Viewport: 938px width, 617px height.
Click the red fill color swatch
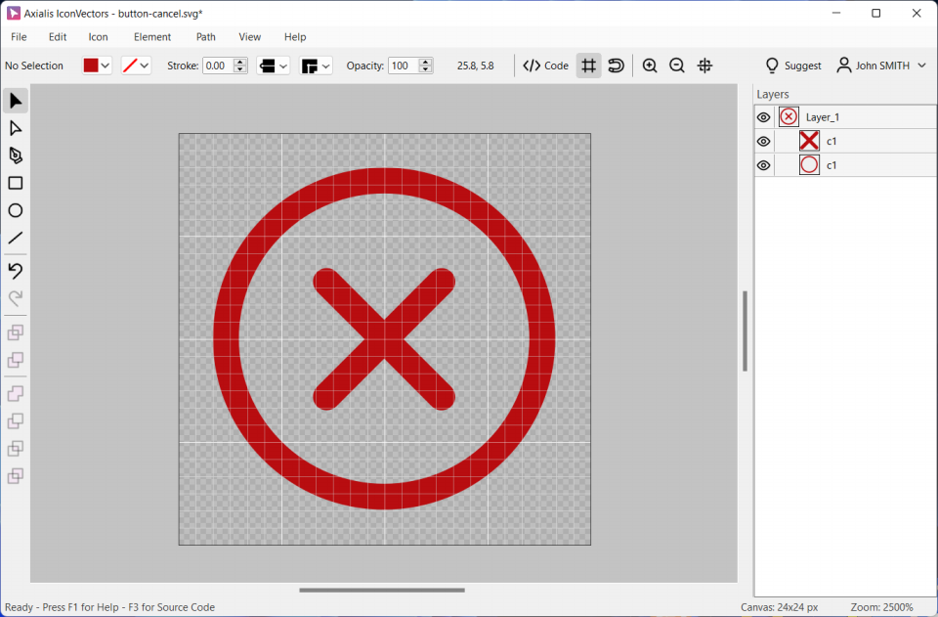tap(91, 66)
